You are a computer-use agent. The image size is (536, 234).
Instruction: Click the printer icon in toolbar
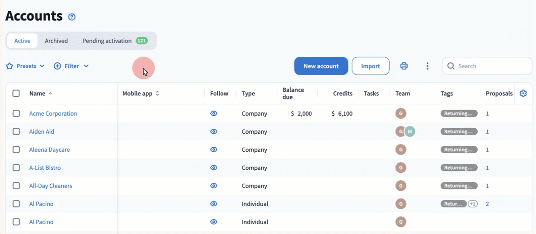(404, 66)
